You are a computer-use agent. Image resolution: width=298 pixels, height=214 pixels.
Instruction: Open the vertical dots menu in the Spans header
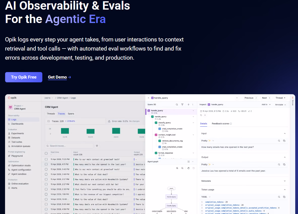coord(193,105)
